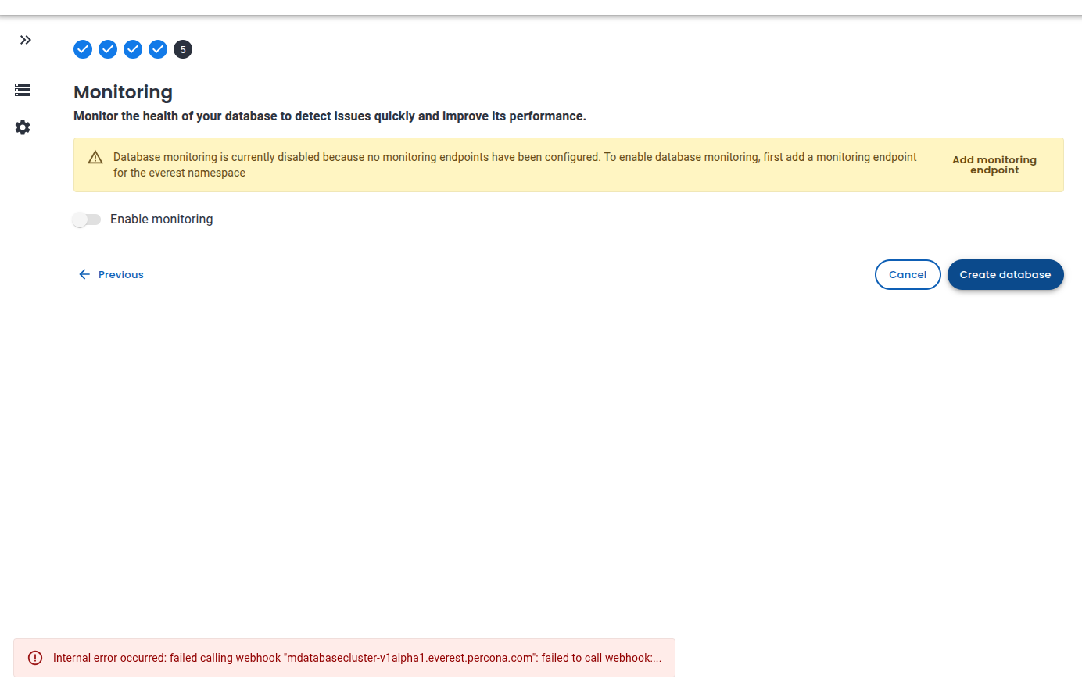
Task: Open settings via the gear icon
Action: (23, 127)
